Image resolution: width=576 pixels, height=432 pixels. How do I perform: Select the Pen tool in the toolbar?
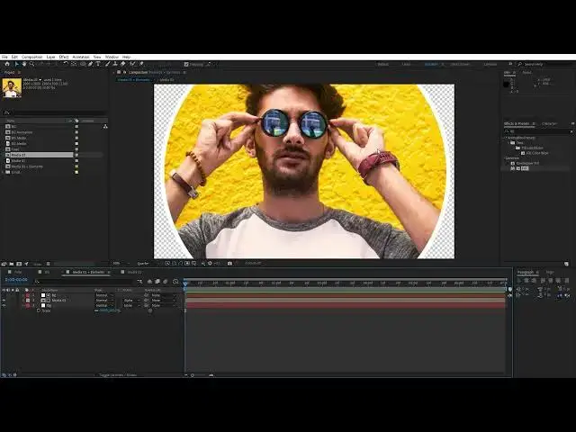[x=91, y=64]
